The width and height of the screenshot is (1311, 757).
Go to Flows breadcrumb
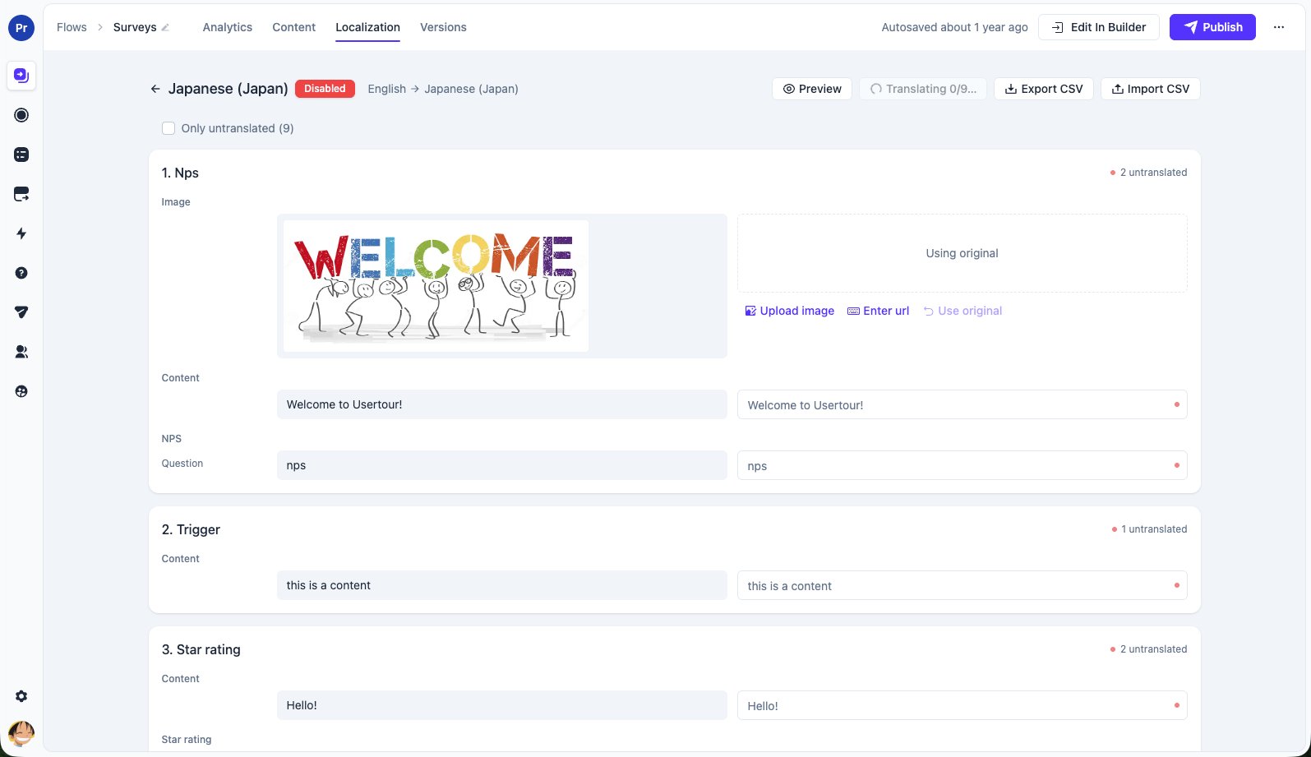[x=72, y=27]
